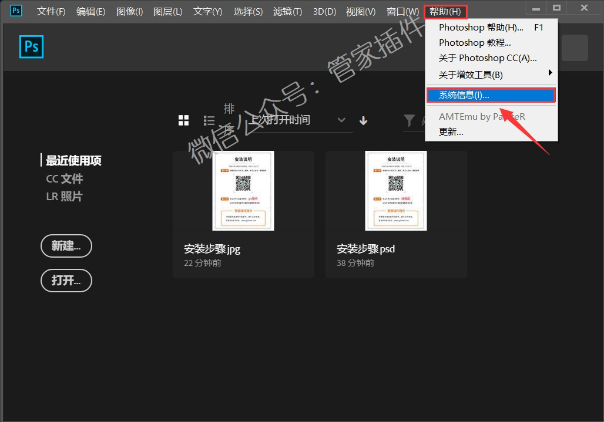Open the 文件(F) menu
This screenshot has height=422, width=604.
click(51, 12)
